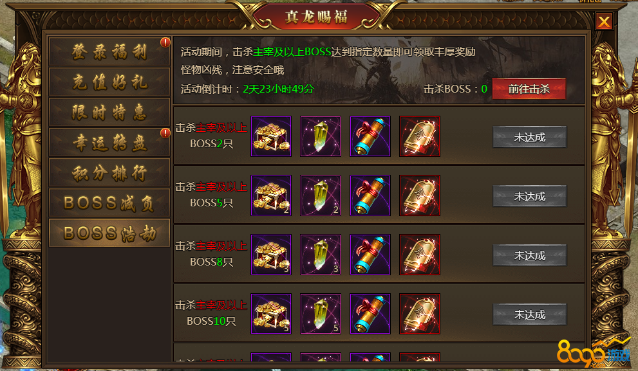
Task: Open the 积分排行 tab
Action: (109, 173)
